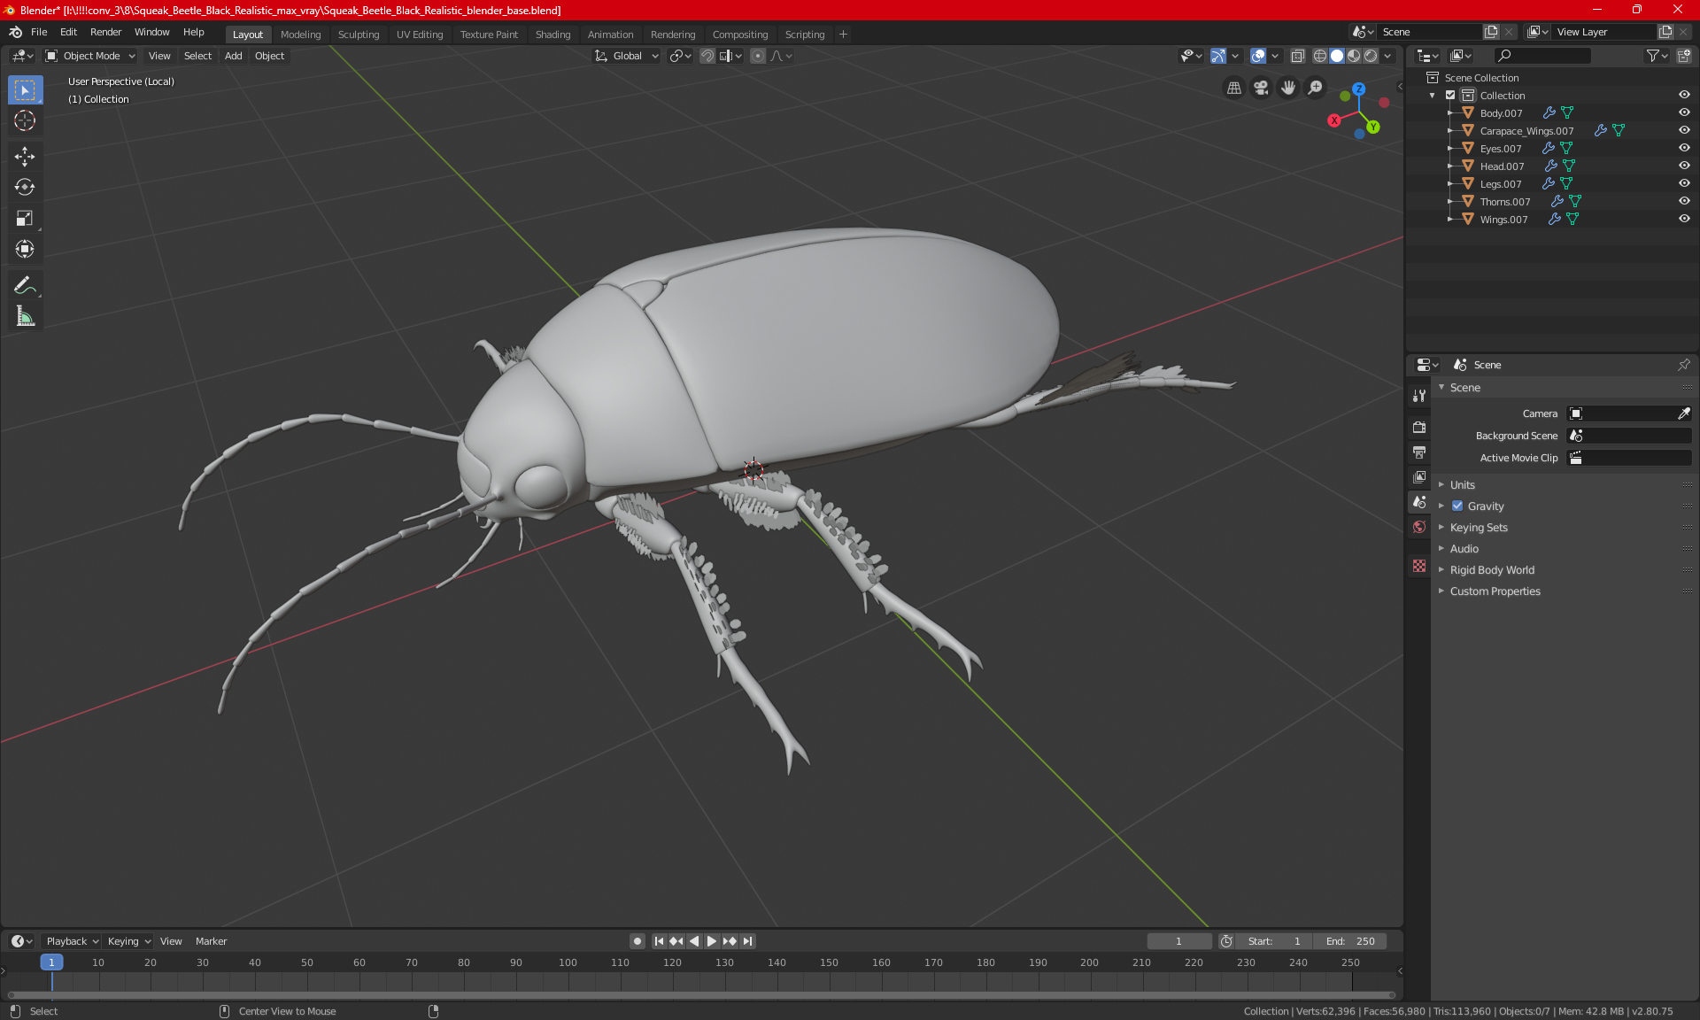Open the World properties tab
Viewport: 1700px width, 1020px height.
click(x=1419, y=527)
